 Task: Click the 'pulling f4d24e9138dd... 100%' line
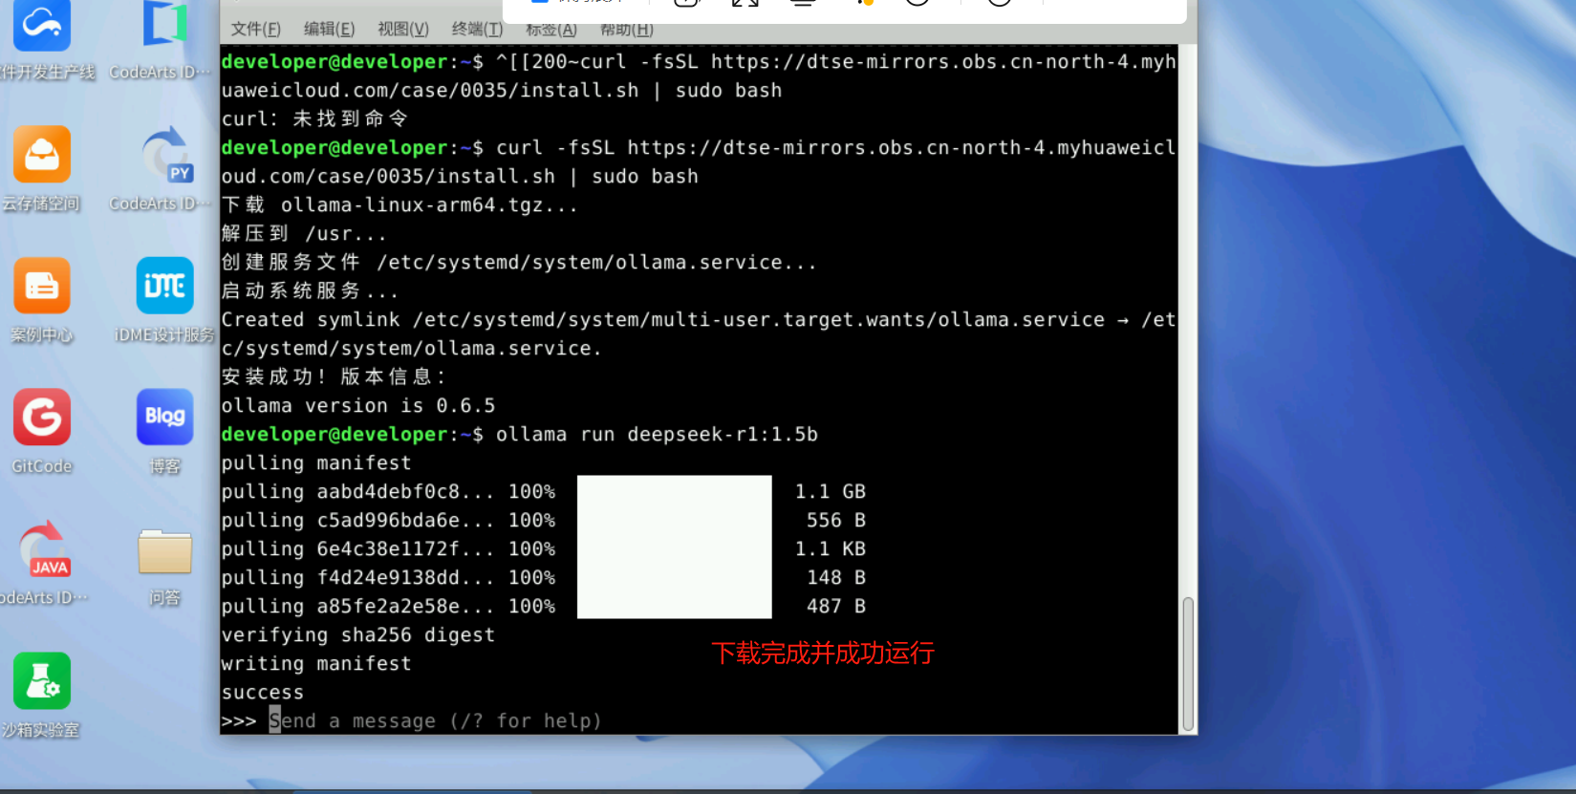tap(388, 577)
